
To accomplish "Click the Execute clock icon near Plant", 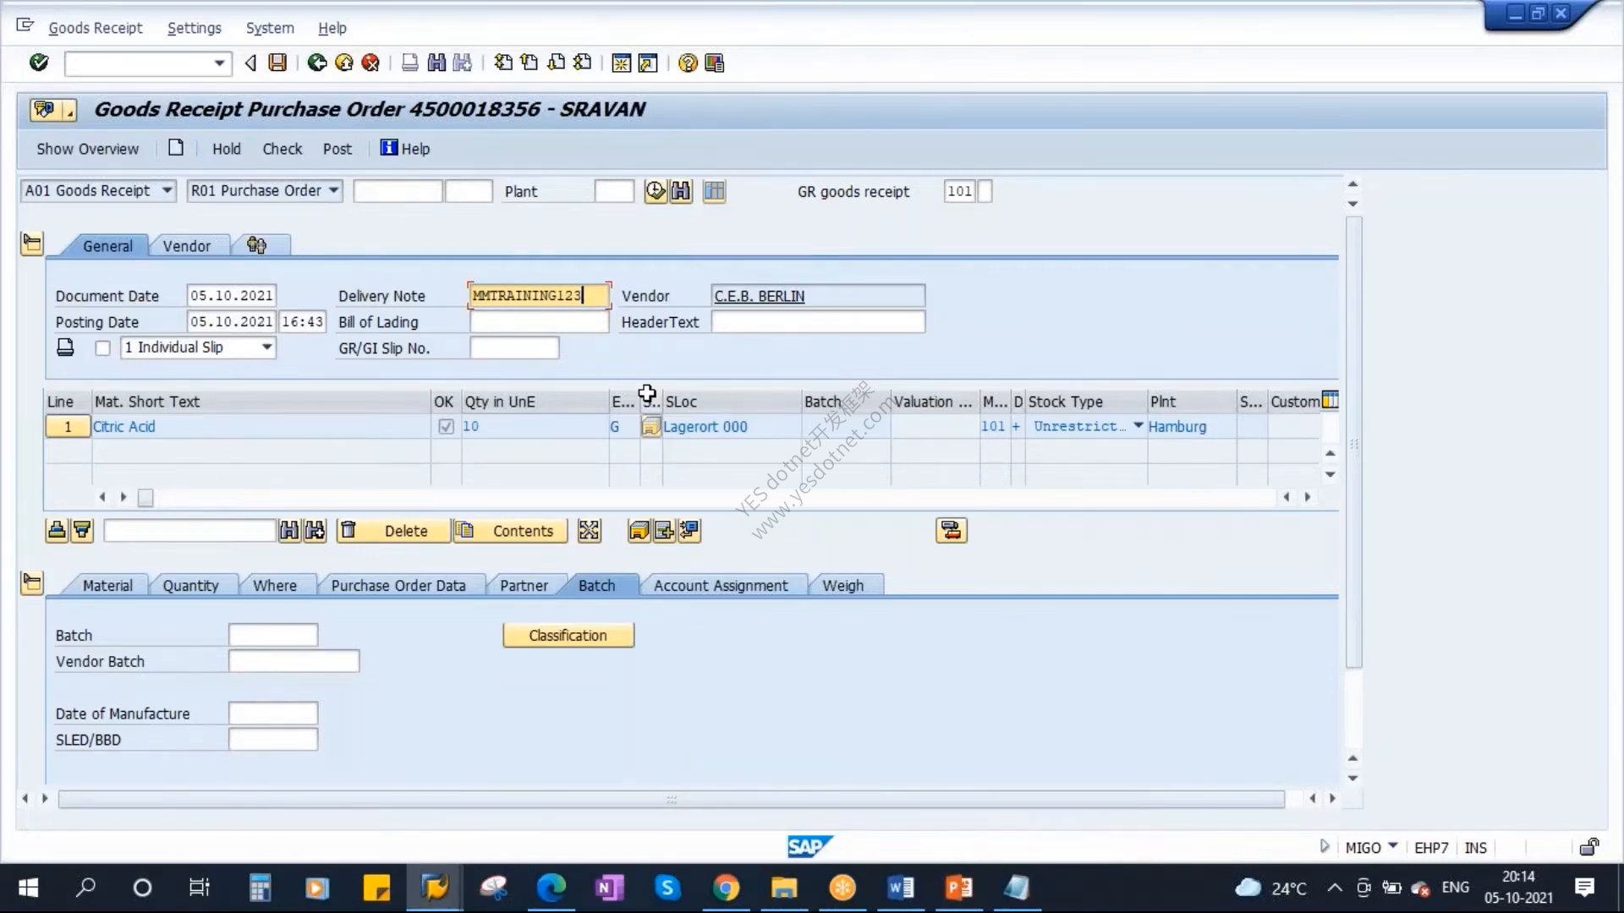I will tap(656, 191).
